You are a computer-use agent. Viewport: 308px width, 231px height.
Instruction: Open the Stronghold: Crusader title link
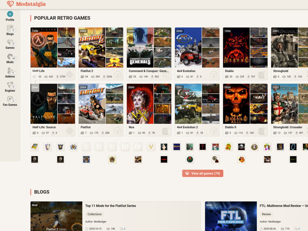click(288, 127)
